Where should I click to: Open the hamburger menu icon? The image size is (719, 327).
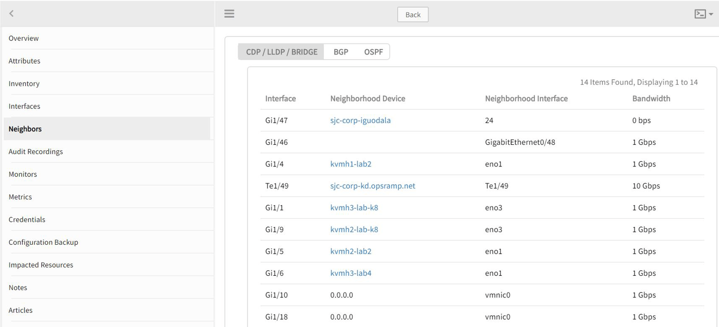(229, 14)
